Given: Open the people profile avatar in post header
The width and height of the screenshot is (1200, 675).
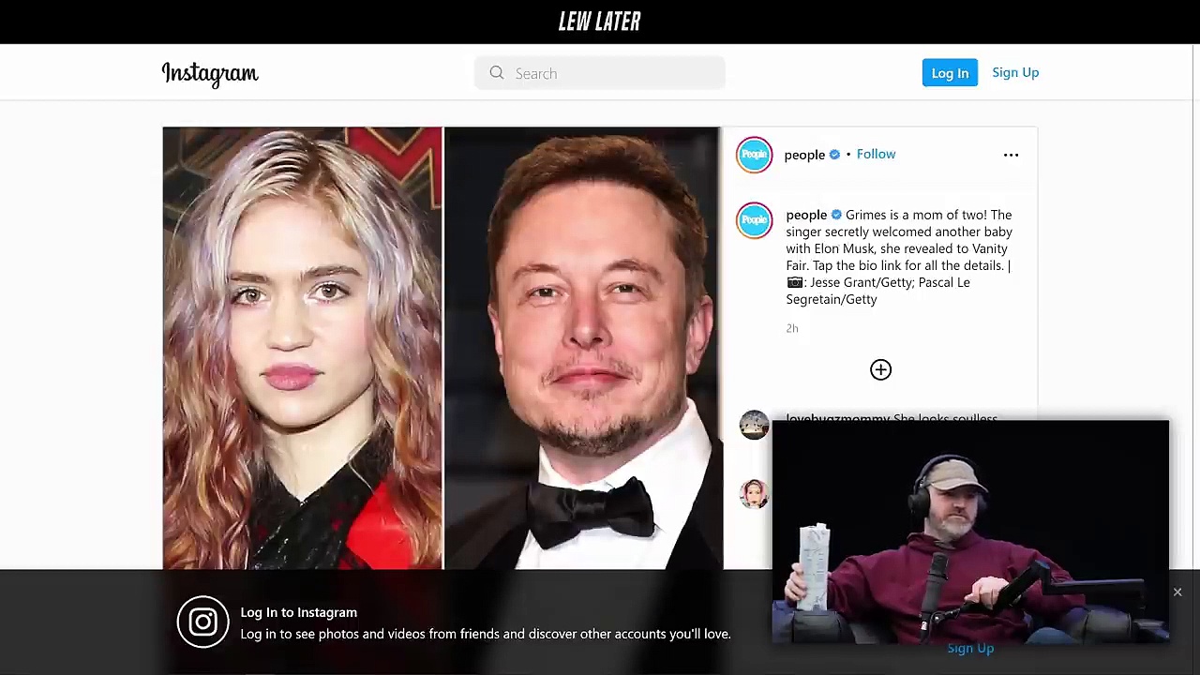Looking at the screenshot, I should (x=754, y=155).
